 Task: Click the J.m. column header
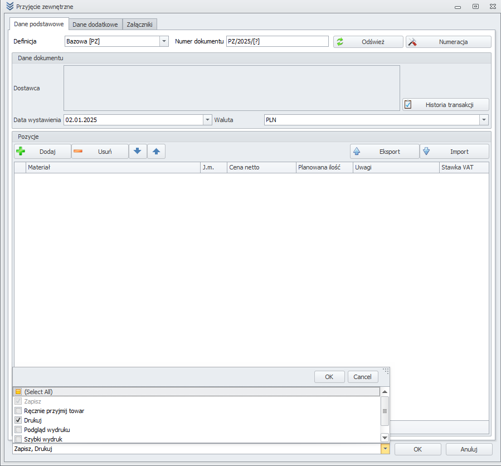point(214,167)
